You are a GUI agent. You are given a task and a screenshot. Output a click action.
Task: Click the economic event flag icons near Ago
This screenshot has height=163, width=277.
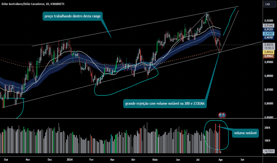(x=222, y=115)
